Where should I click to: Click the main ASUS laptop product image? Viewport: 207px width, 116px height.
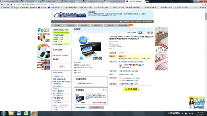(x=91, y=48)
